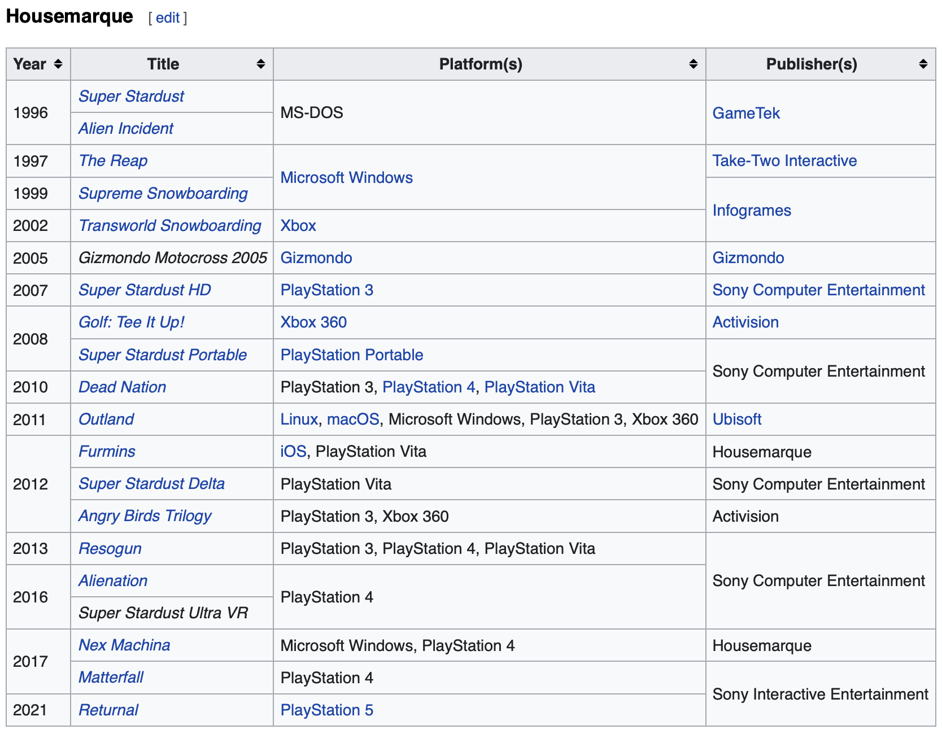
Task: Click the Title column header
Action: click(172, 64)
